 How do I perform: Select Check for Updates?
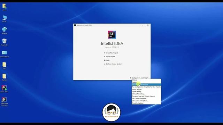tap(146, 103)
